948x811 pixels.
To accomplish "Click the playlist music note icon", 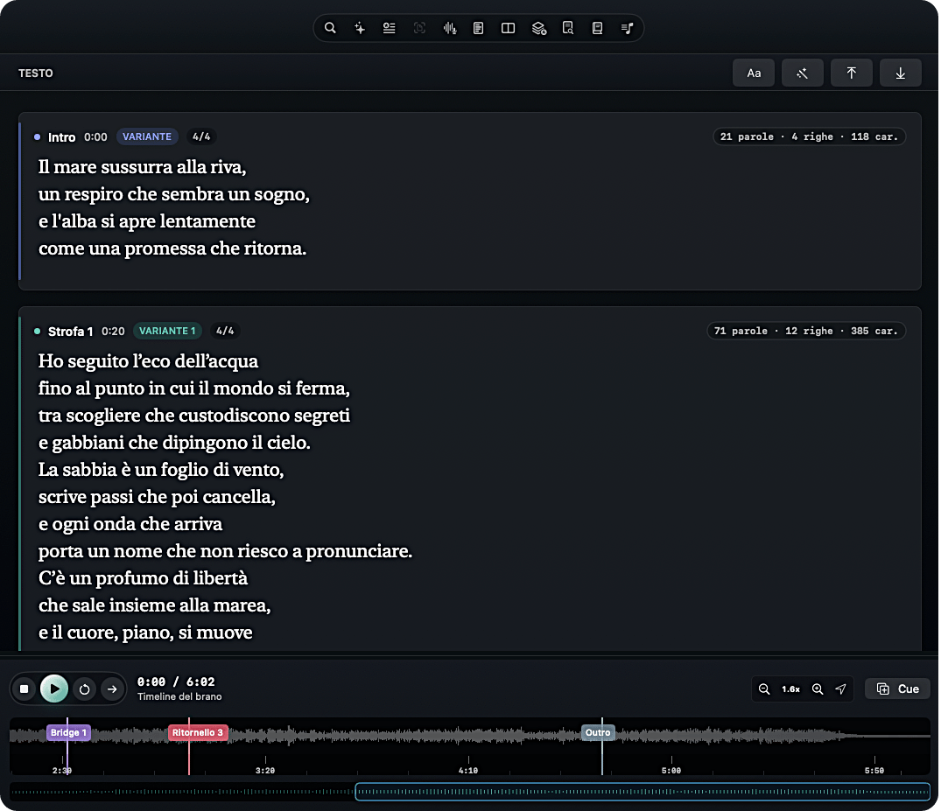I will [627, 28].
